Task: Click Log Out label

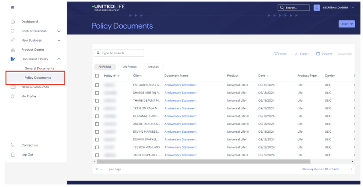Action: 27,155
